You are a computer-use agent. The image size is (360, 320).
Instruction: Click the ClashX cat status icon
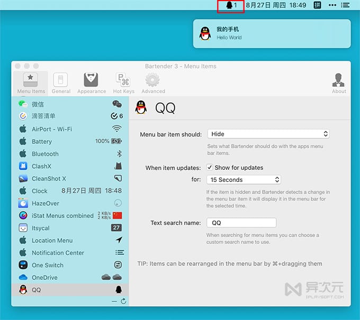[118, 166]
